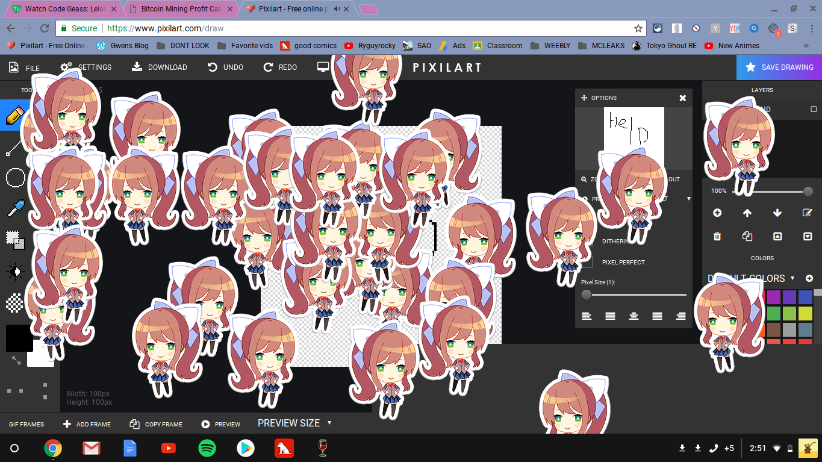Swap primary and secondary colors

click(x=16, y=360)
